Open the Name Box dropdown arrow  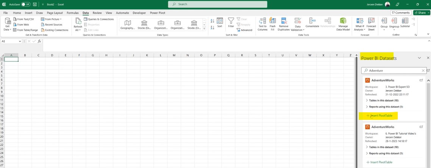coord(20,41)
